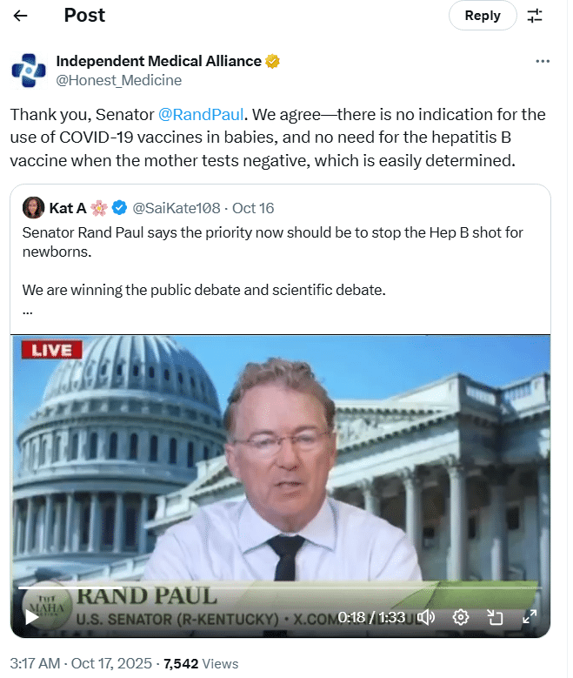Play the Rand Paul video
The width and height of the screenshot is (573, 678).
click(32, 617)
